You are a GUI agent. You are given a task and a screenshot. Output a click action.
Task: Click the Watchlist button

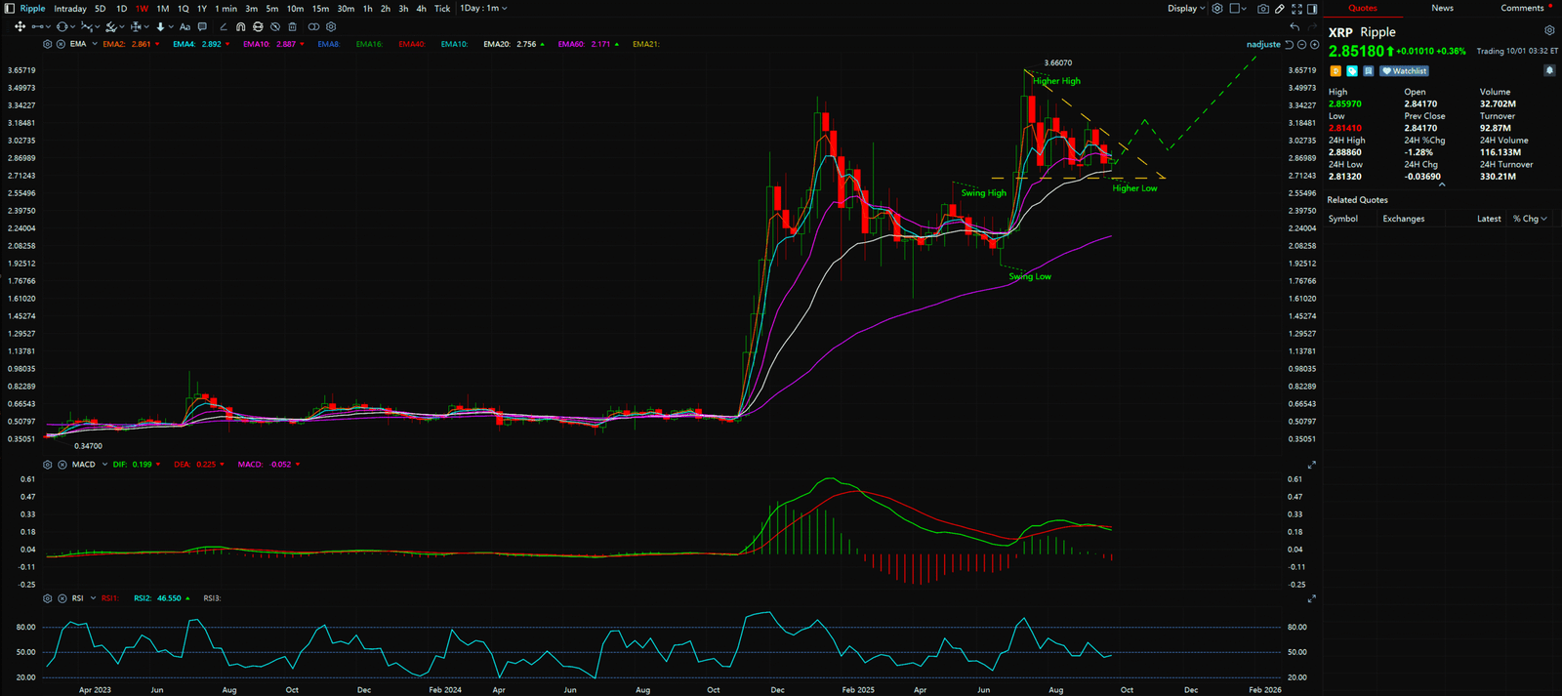tap(1405, 71)
